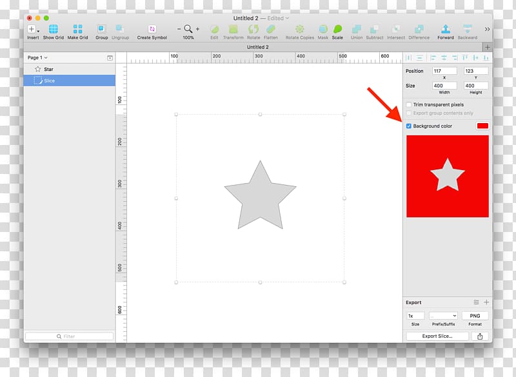516x377 pixels.
Task: Open the red background color swatch
Action: (482, 126)
